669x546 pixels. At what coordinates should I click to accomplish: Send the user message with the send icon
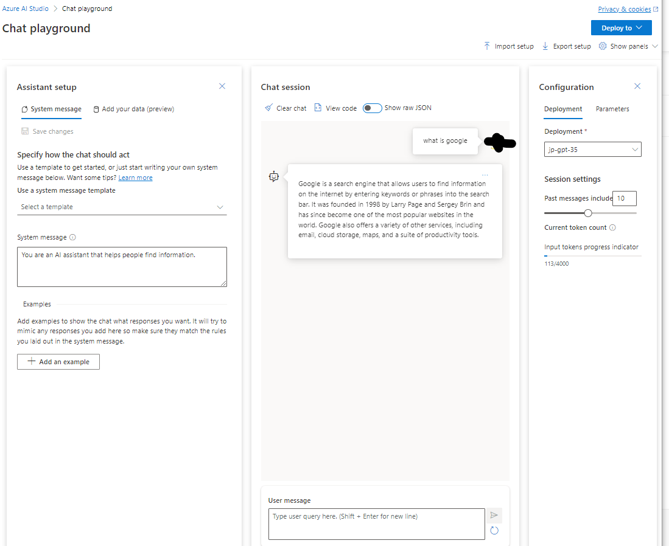tap(494, 515)
